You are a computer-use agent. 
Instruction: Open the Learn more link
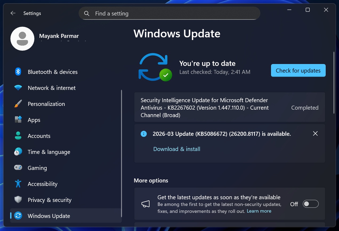click(x=259, y=211)
